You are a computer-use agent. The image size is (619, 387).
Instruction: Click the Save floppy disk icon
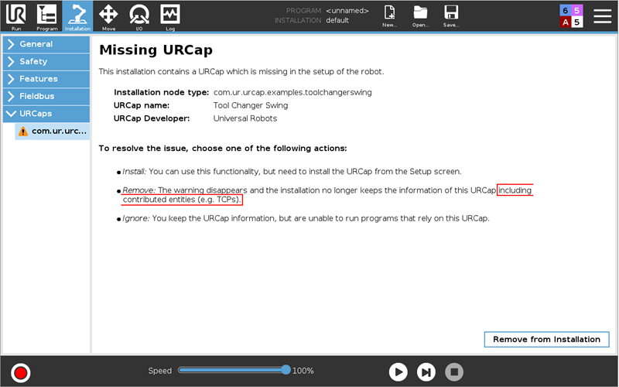451,15
